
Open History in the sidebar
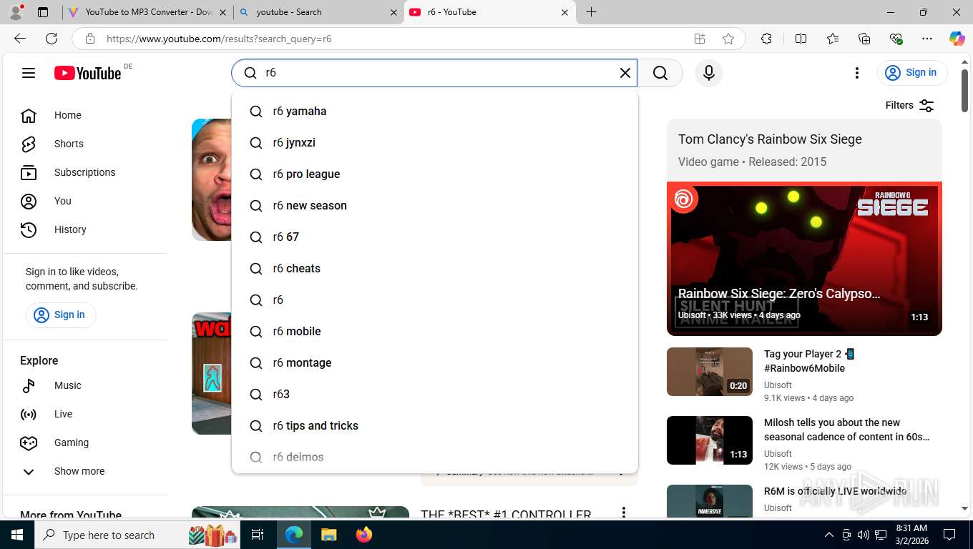pos(84,229)
